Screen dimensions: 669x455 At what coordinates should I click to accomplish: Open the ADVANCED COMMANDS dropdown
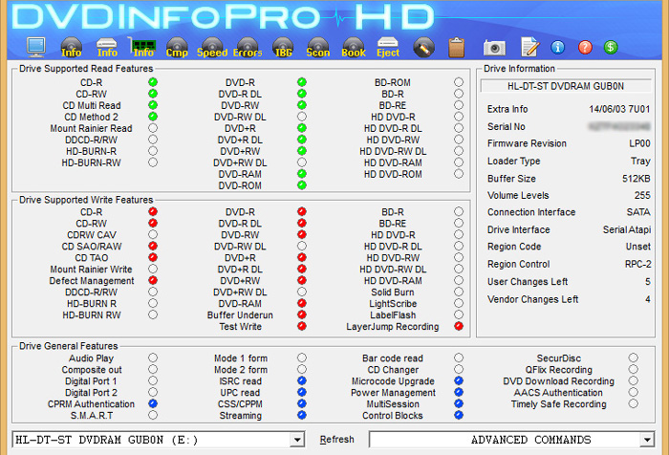point(653,440)
